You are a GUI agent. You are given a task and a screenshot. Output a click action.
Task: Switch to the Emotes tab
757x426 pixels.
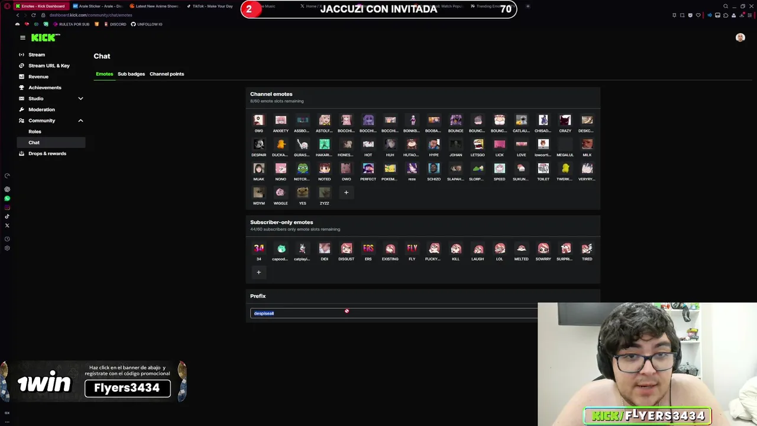pos(104,74)
